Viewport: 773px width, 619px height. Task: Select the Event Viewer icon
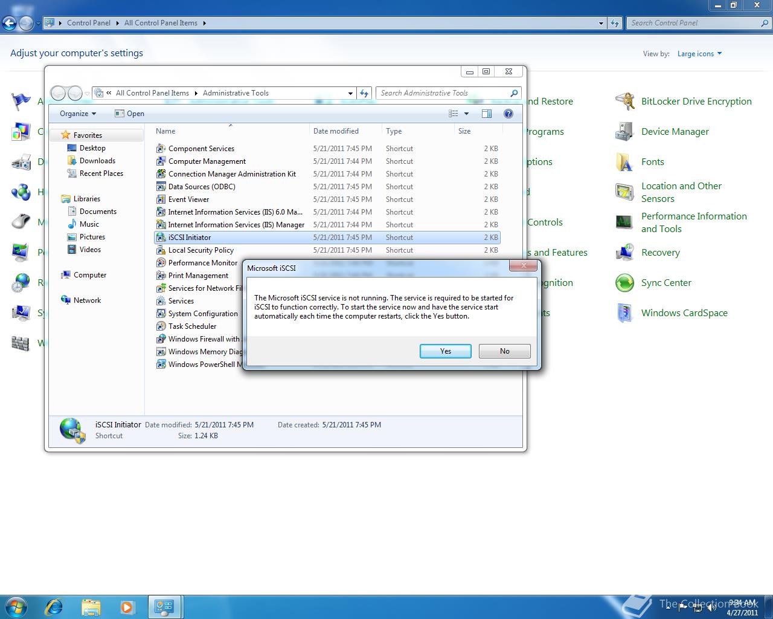(161, 199)
